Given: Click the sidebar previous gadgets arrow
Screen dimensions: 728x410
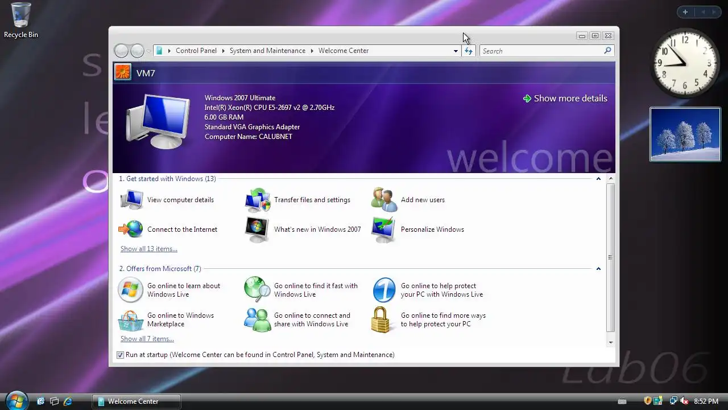Looking at the screenshot, I should pos(702,12).
